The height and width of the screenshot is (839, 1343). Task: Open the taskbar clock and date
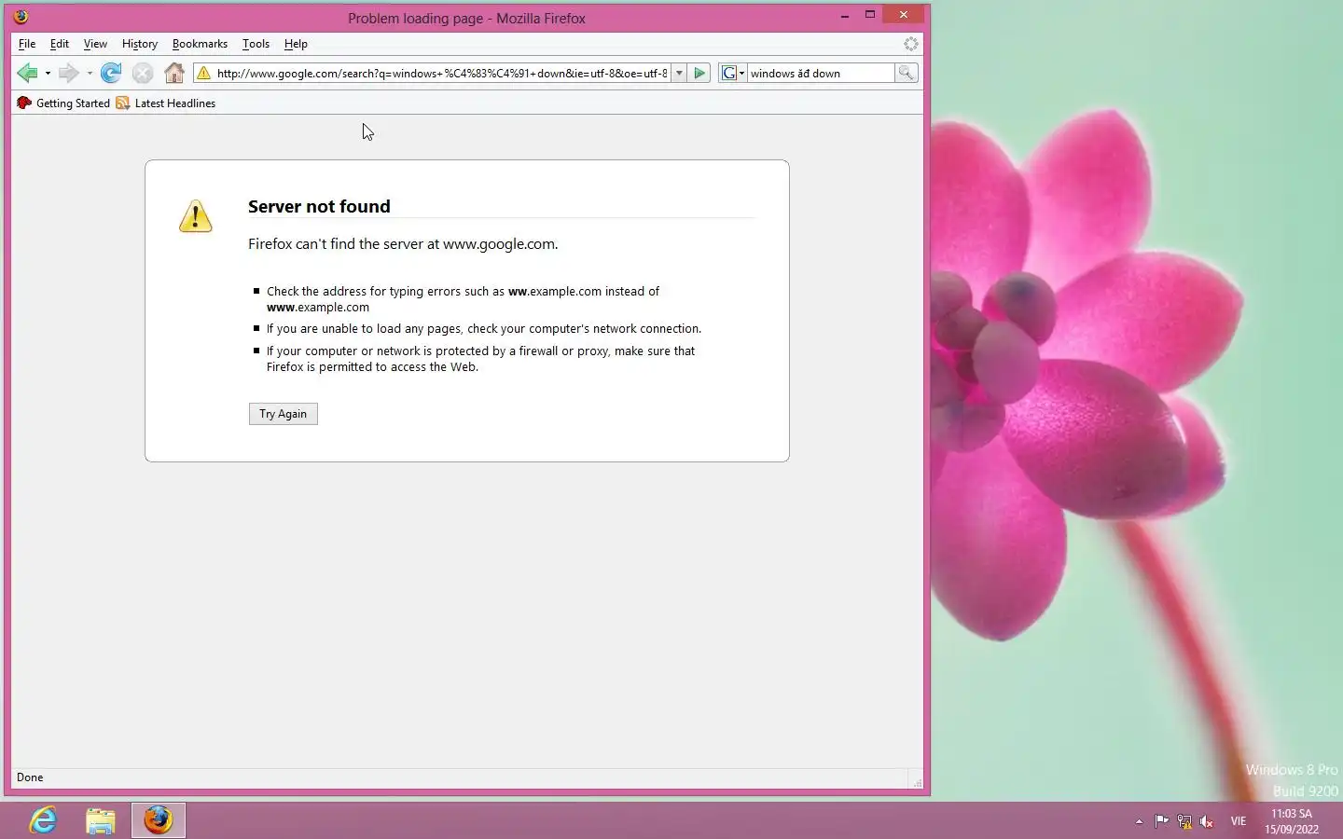(1292, 821)
